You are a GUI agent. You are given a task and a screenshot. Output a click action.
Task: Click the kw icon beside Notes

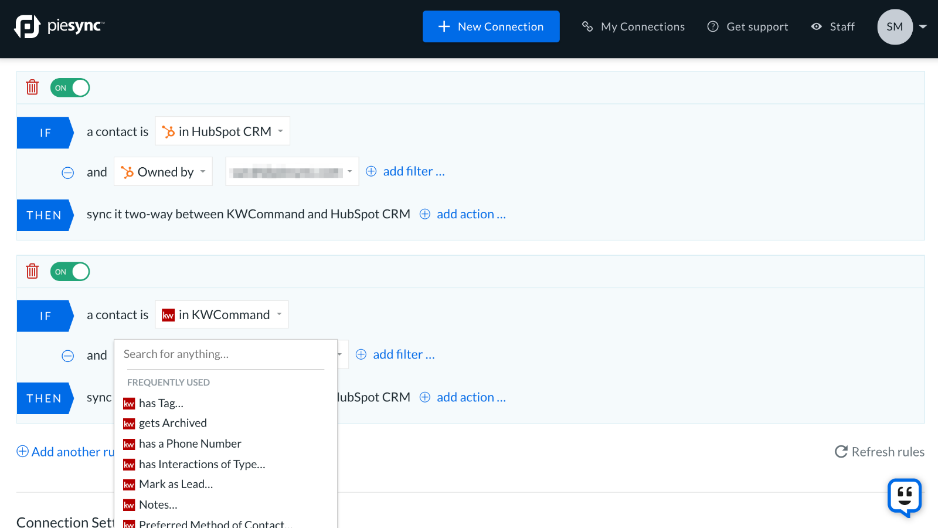point(129,505)
